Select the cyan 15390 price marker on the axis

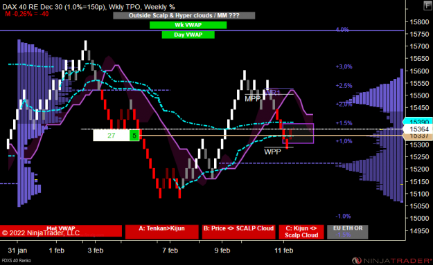point(418,122)
